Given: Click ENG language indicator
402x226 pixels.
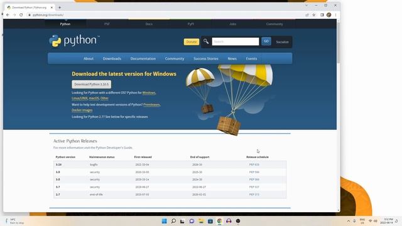Looking at the screenshot, I should tap(362, 221).
